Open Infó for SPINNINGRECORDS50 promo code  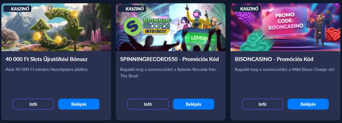tap(148, 104)
